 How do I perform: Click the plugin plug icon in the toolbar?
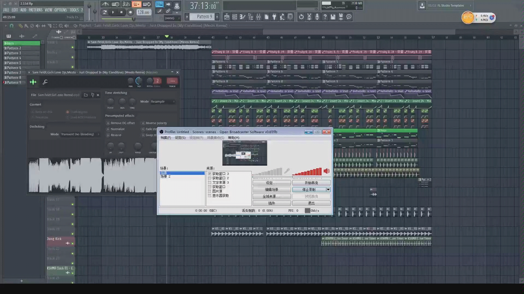point(274,17)
